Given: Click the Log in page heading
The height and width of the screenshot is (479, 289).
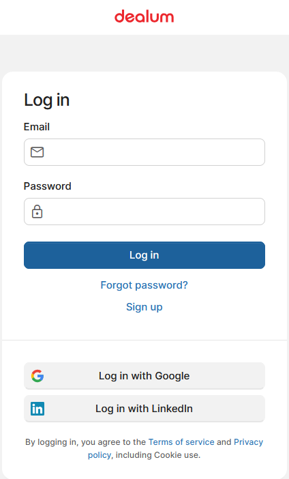Looking at the screenshot, I should pyautogui.click(x=47, y=100).
